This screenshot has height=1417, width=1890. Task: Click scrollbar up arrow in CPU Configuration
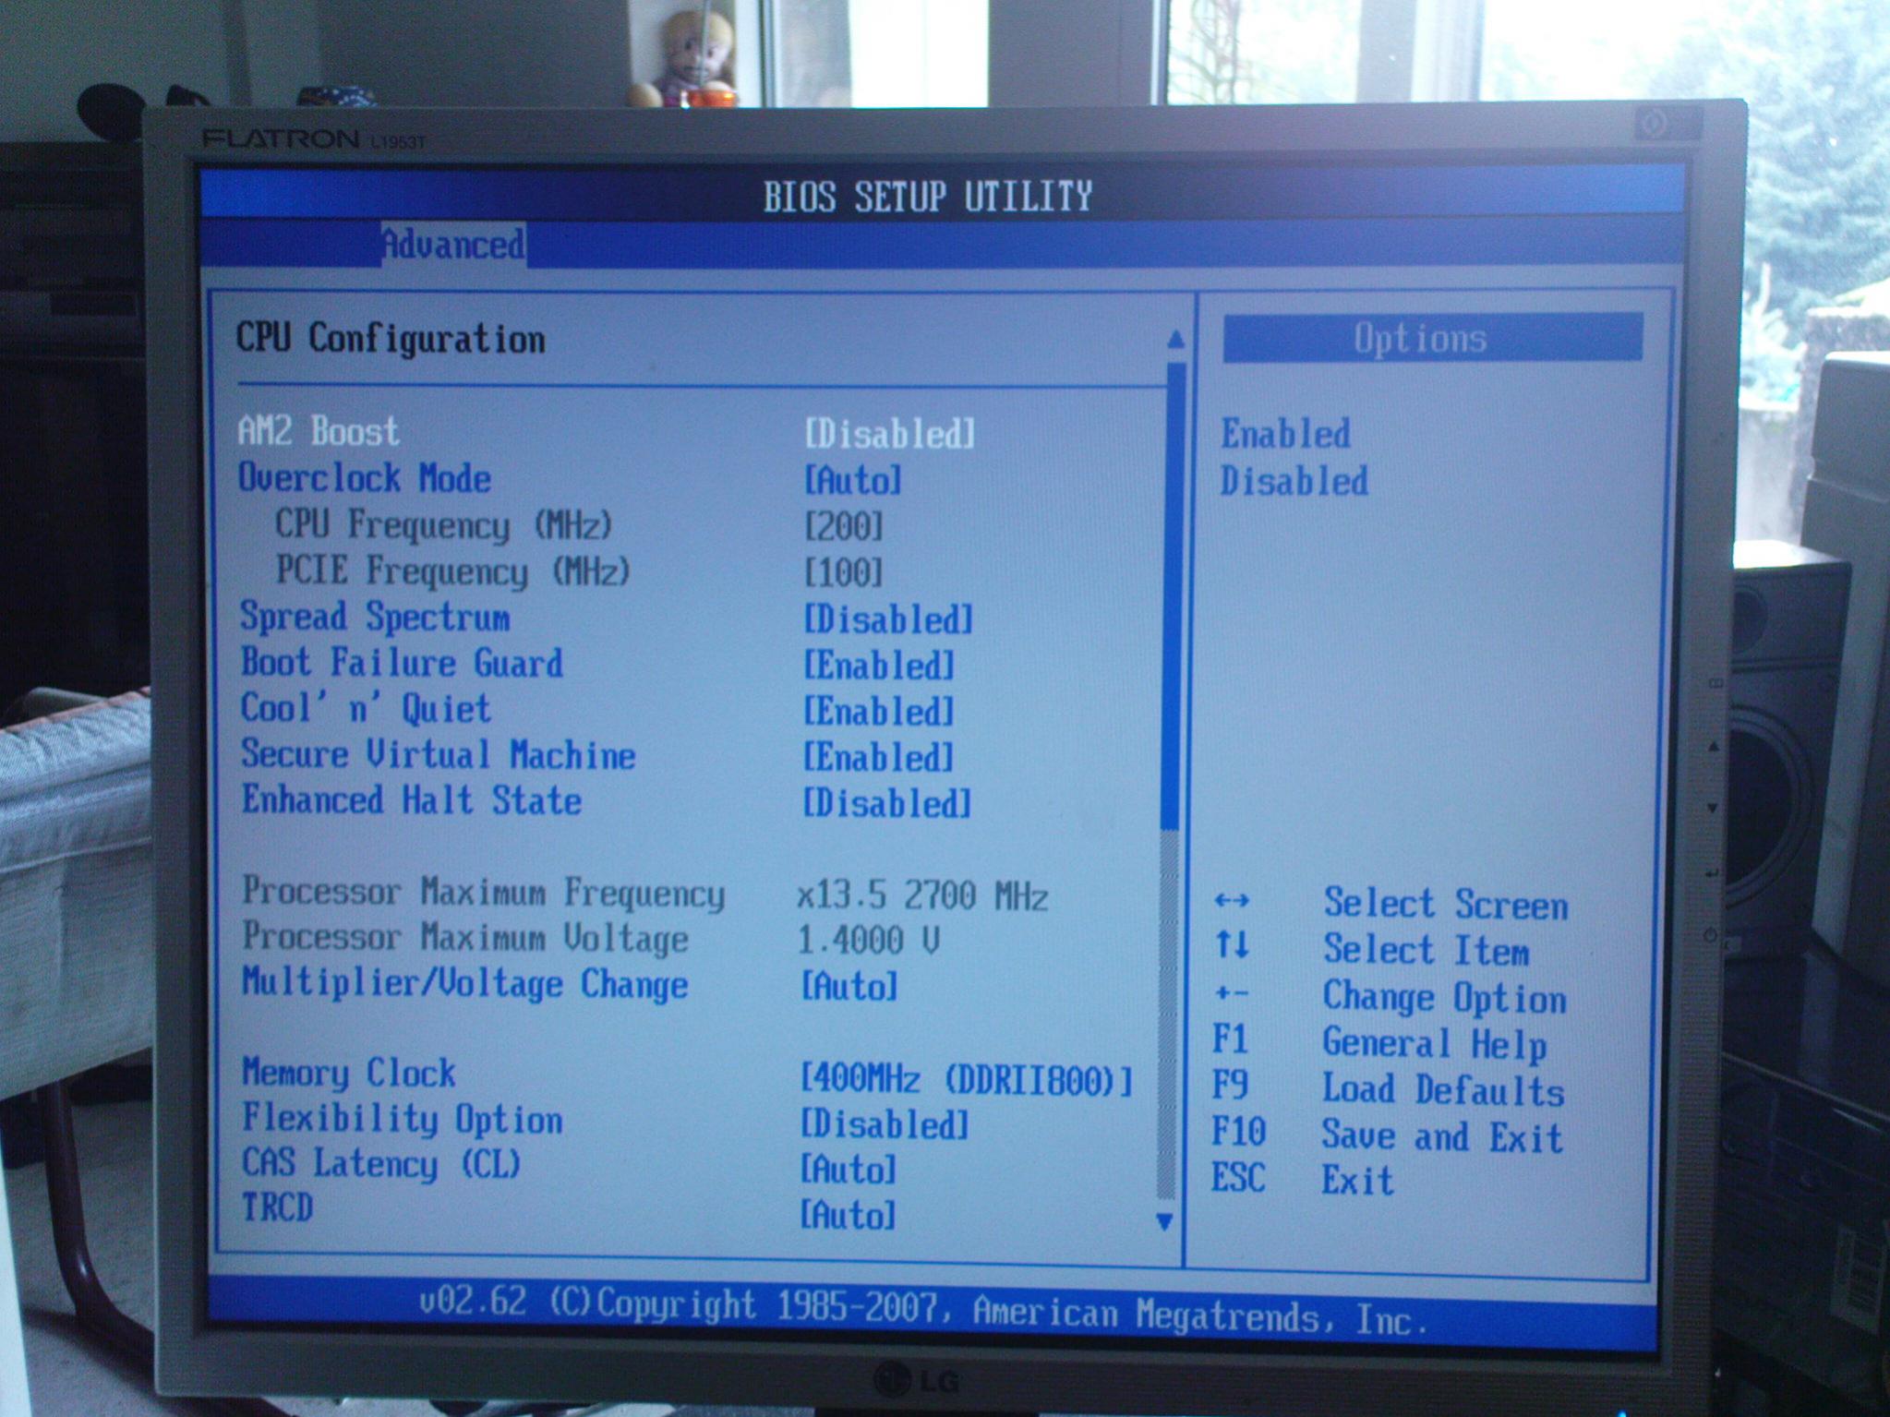pyautogui.click(x=1174, y=340)
